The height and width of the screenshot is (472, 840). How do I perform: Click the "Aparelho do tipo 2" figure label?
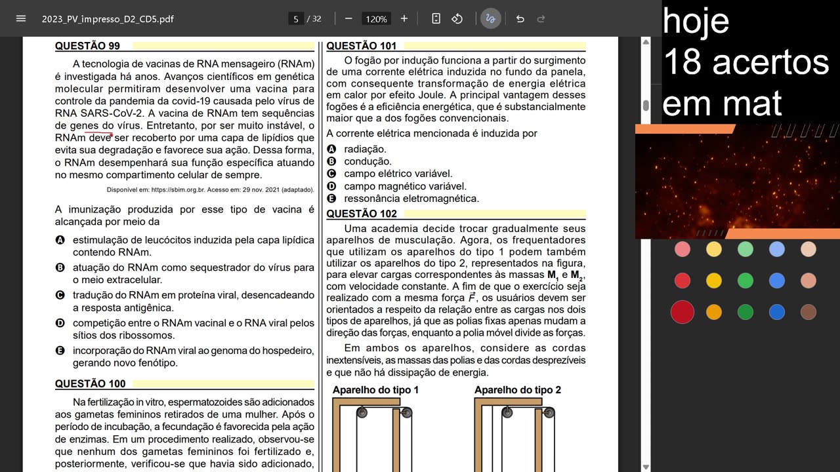click(x=518, y=390)
